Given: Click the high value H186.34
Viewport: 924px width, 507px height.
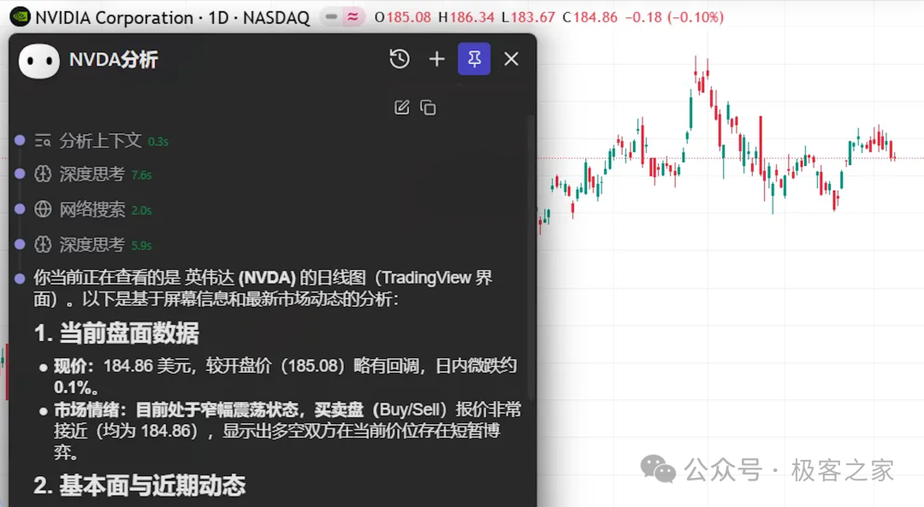Looking at the screenshot, I should pyautogui.click(x=466, y=17).
